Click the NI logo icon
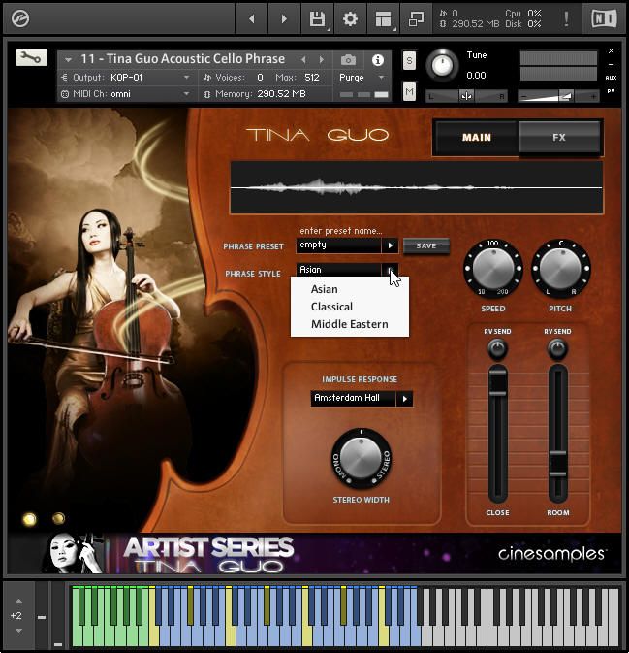The width and height of the screenshot is (629, 653). tap(604, 18)
